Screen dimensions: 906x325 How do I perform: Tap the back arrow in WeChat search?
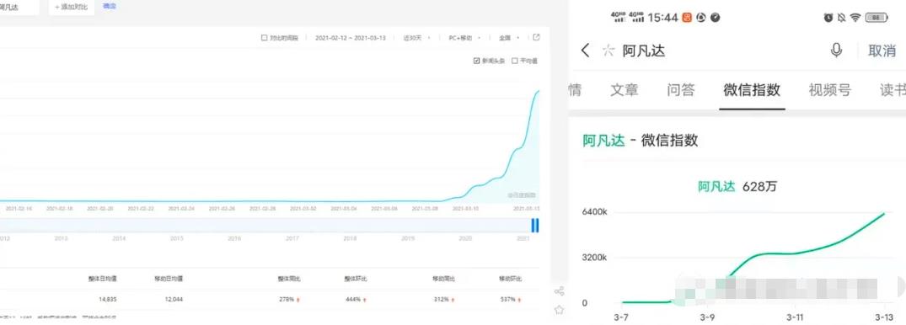click(585, 51)
